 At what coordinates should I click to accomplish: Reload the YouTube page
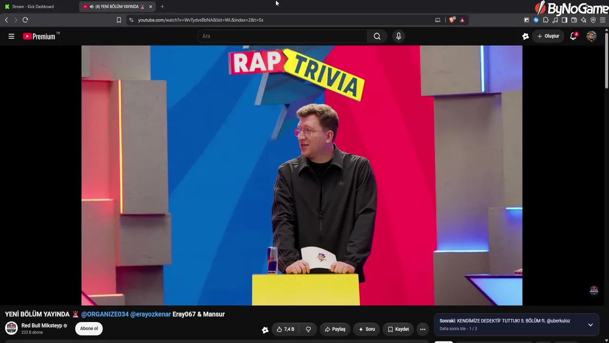click(x=25, y=20)
